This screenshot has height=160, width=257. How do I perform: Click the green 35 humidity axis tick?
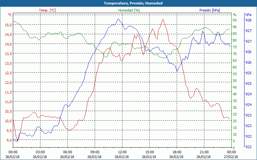[x=235, y=101]
